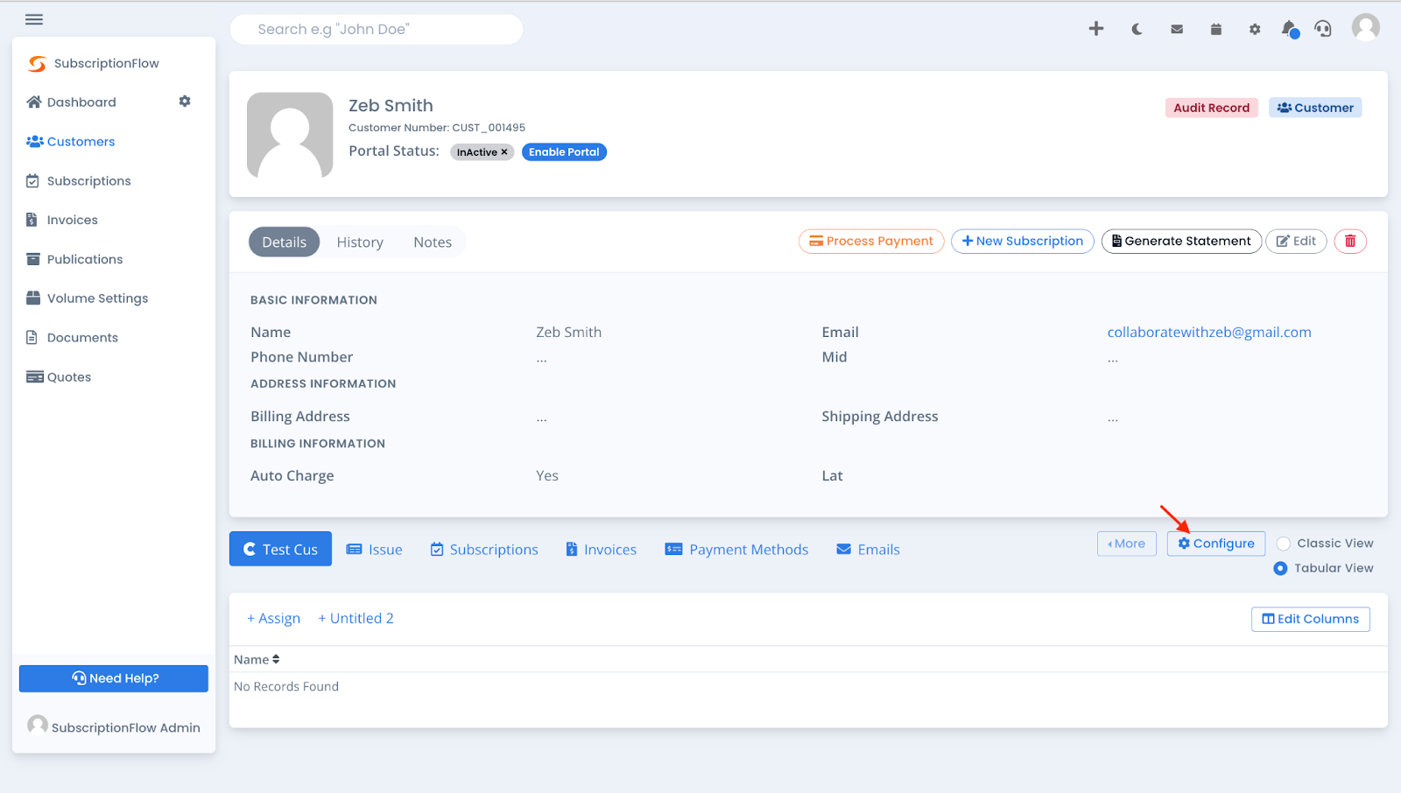Screen dimensions: 1401x793
Task: Select Tabular View radio button
Action: tap(1280, 568)
